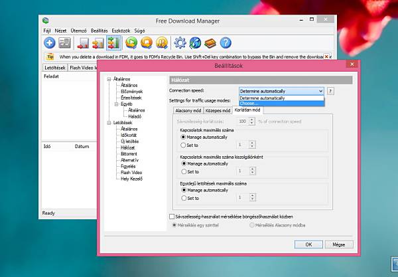
Task: Switch to Korlátlan mód tab
Action: 247,110
